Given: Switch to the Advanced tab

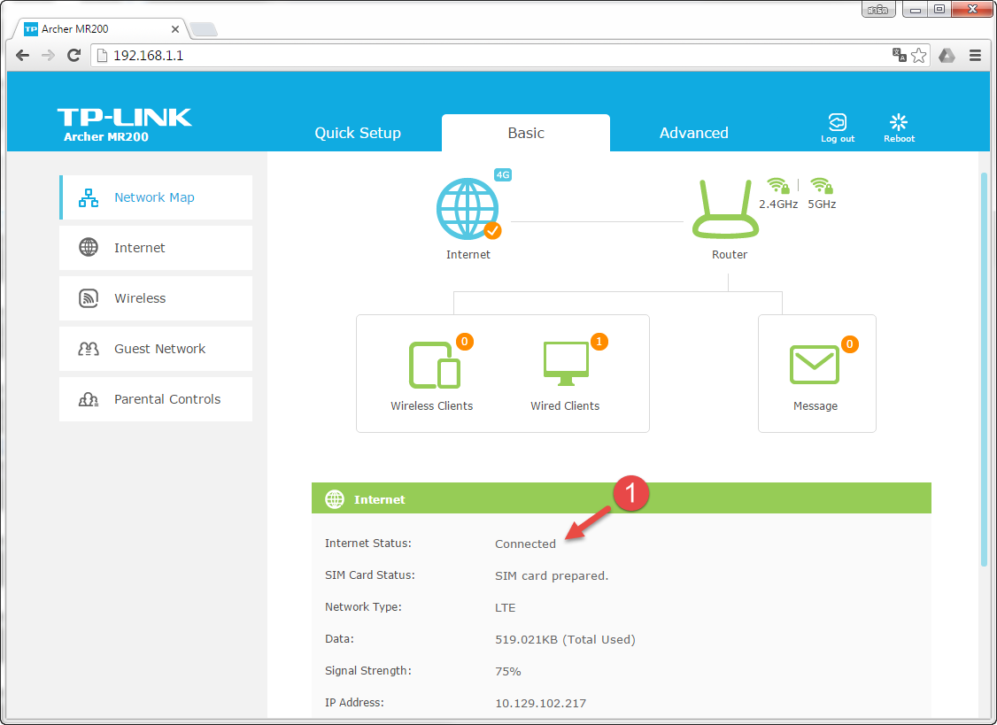Looking at the screenshot, I should coord(693,133).
